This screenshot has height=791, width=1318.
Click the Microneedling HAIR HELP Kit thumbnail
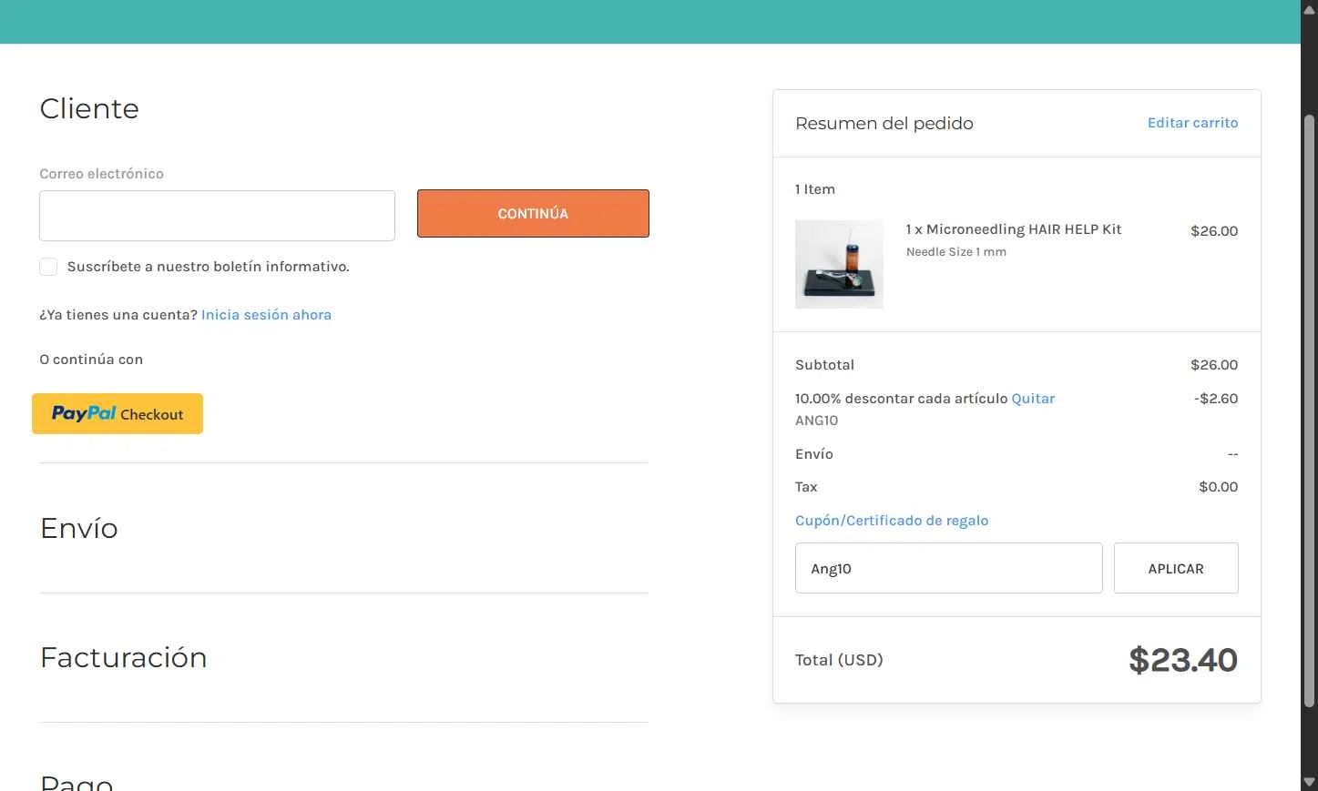[x=839, y=264]
